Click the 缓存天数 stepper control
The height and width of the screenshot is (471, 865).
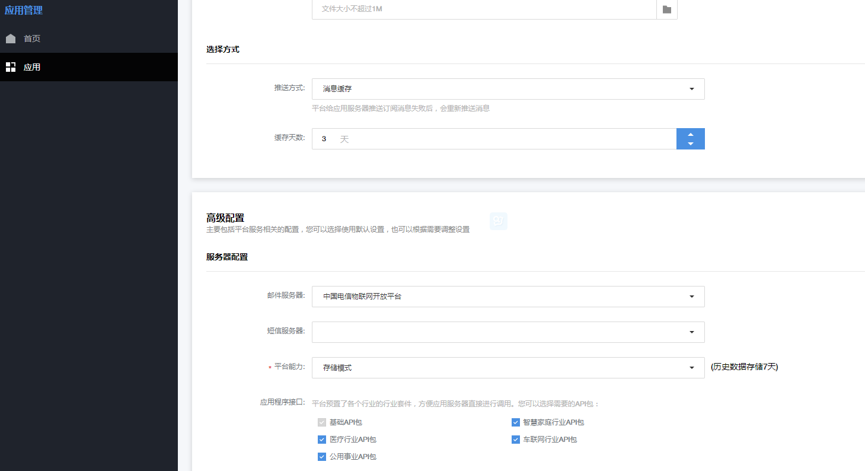pyautogui.click(x=690, y=138)
